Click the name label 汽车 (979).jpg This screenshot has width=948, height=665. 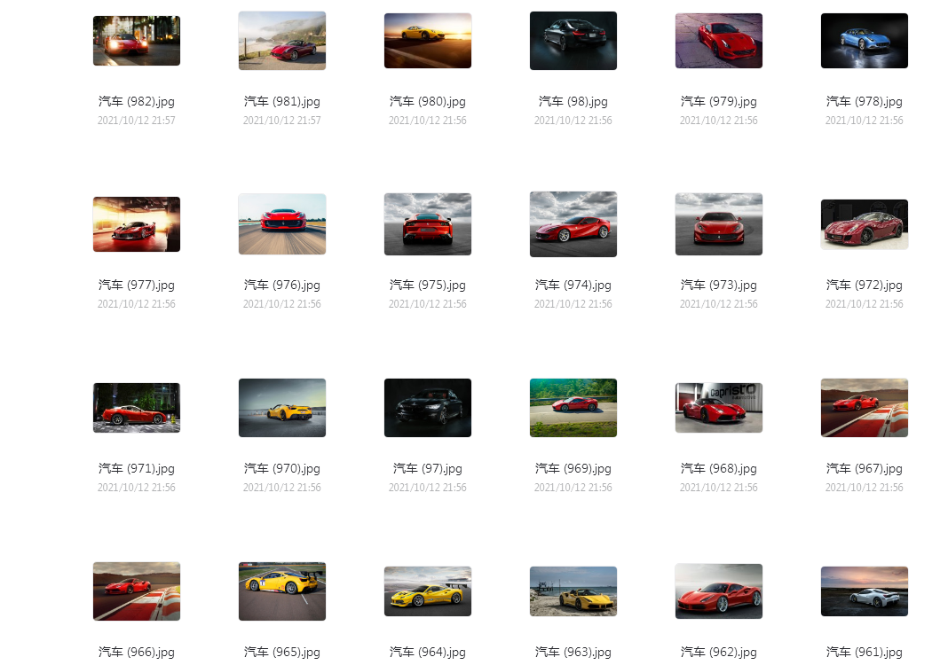coord(719,101)
